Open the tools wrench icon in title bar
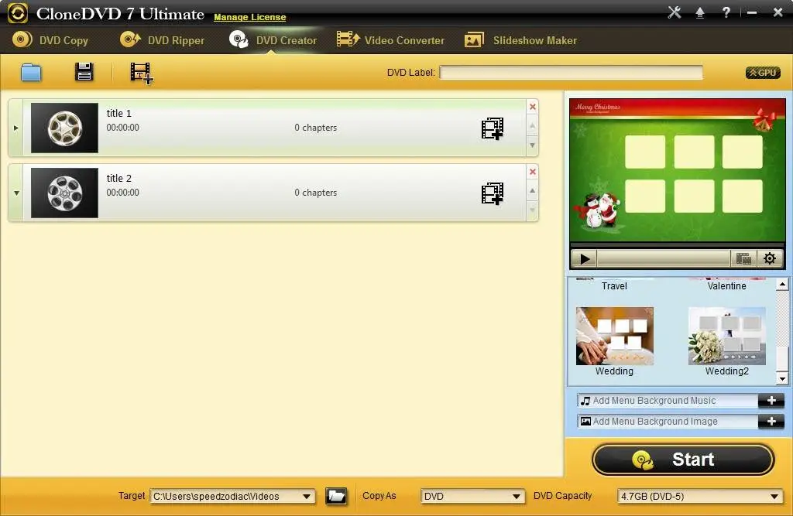793x516 pixels. click(675, 12)
